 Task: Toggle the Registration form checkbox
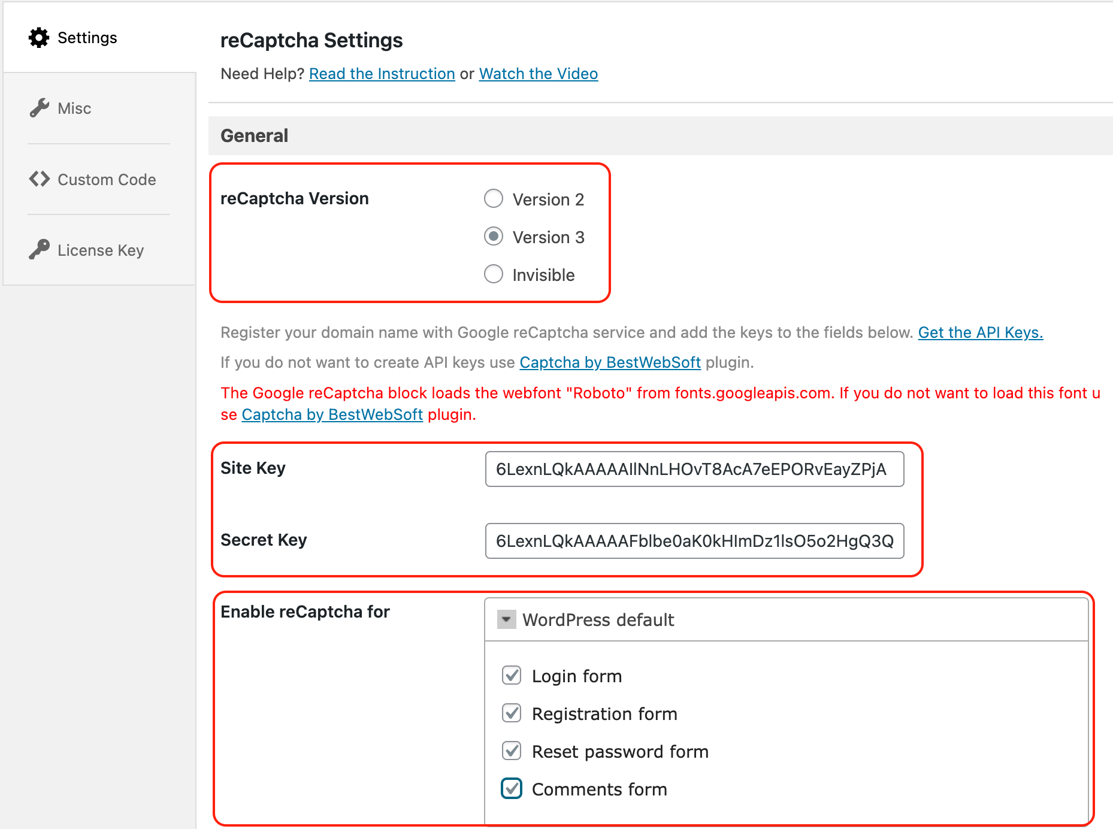coord(512,713)
